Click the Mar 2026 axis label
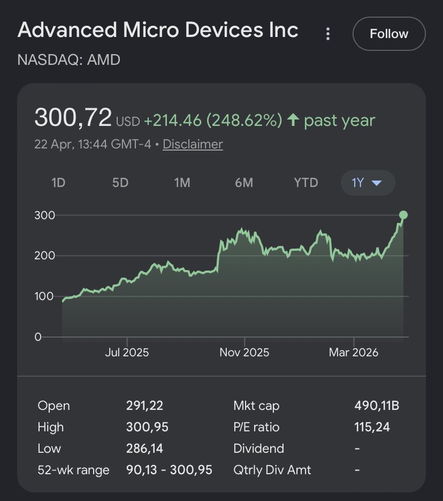This screenshot has height=501, width=443. 354,353
